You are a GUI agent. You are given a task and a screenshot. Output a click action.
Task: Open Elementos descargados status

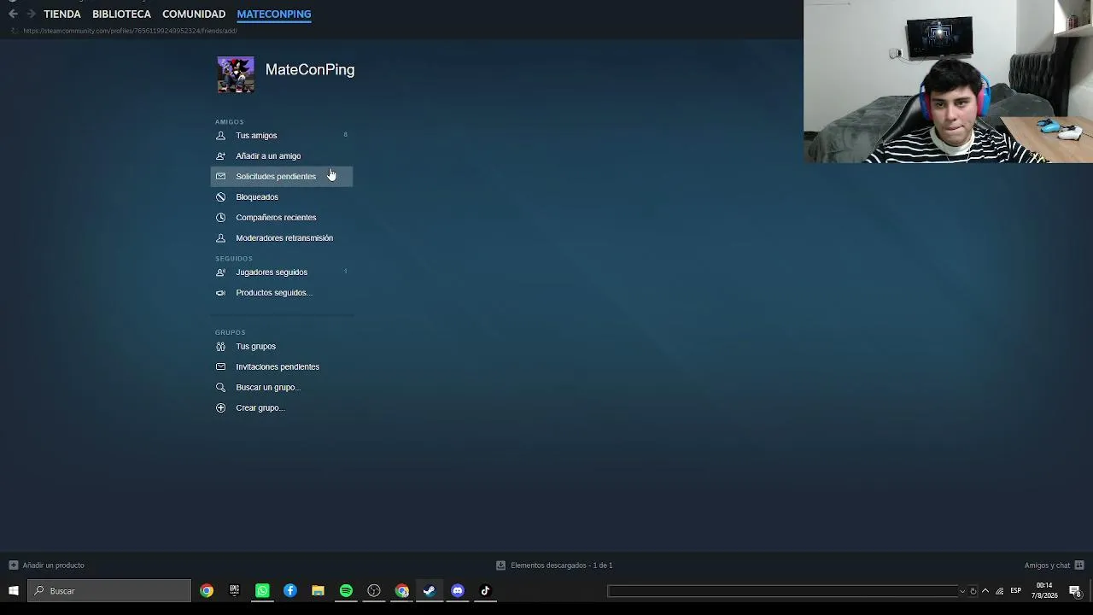[561, 565]
